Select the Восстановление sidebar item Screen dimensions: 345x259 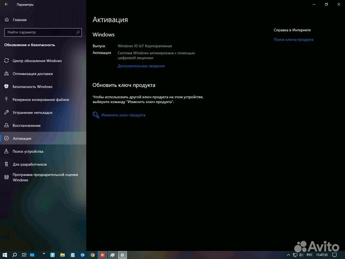[26, 125]
